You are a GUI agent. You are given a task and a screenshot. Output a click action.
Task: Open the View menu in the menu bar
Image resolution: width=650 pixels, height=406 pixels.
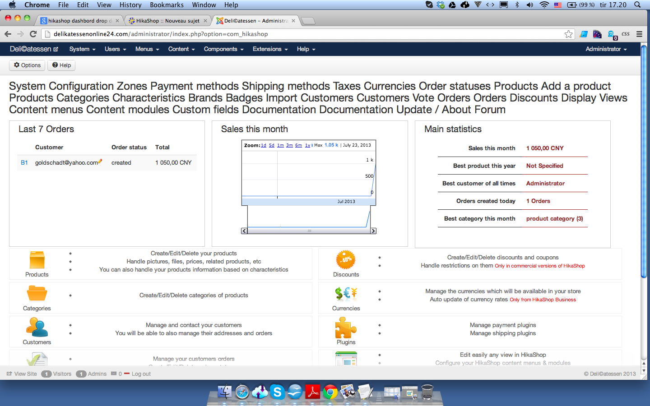click(104, 5)
